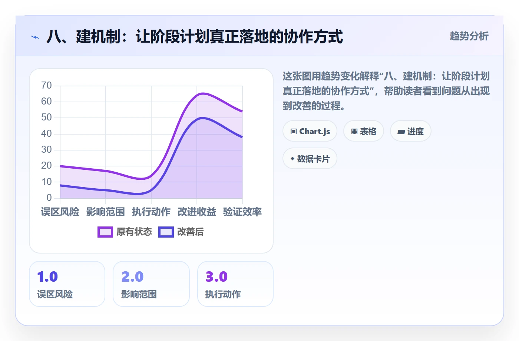519x341 pixels.
Task: Click the 验证效率 x-axis label
Action: (x=242, y=212)
